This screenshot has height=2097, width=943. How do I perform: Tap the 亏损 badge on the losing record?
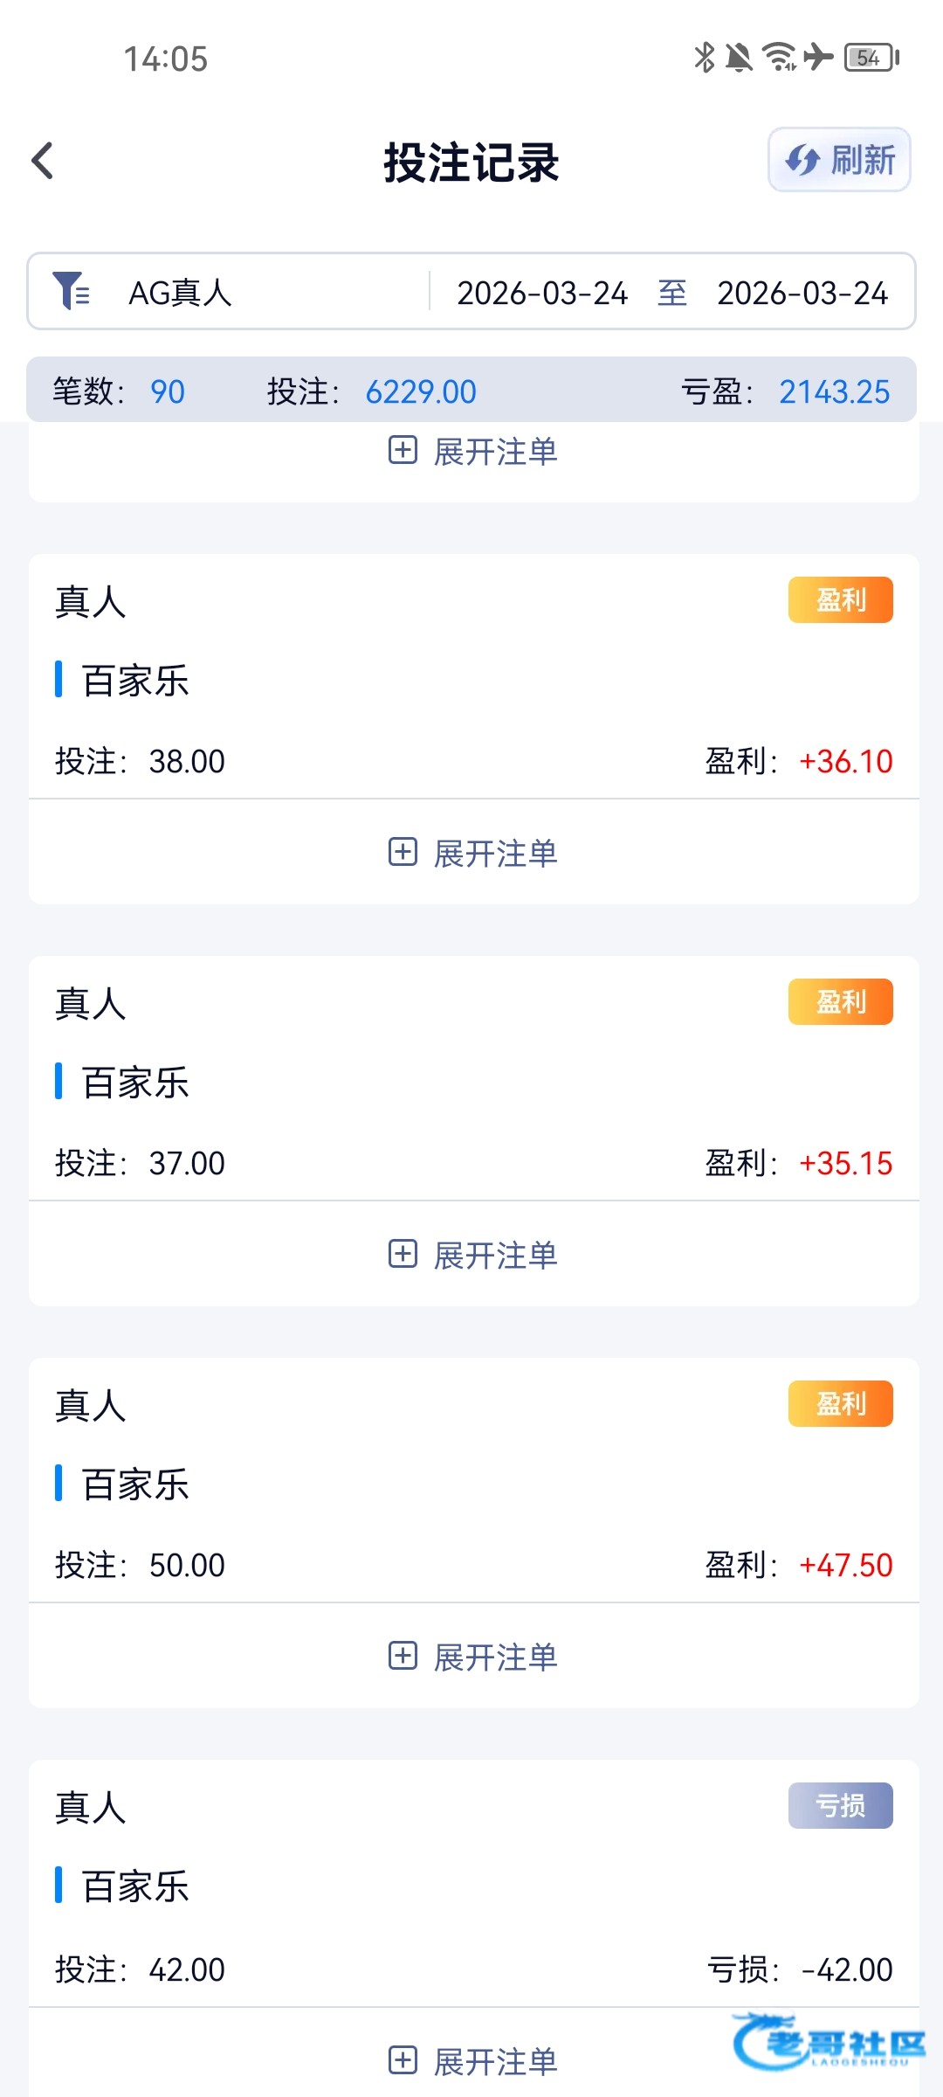pyautogui.click(x=840, y=1805)
